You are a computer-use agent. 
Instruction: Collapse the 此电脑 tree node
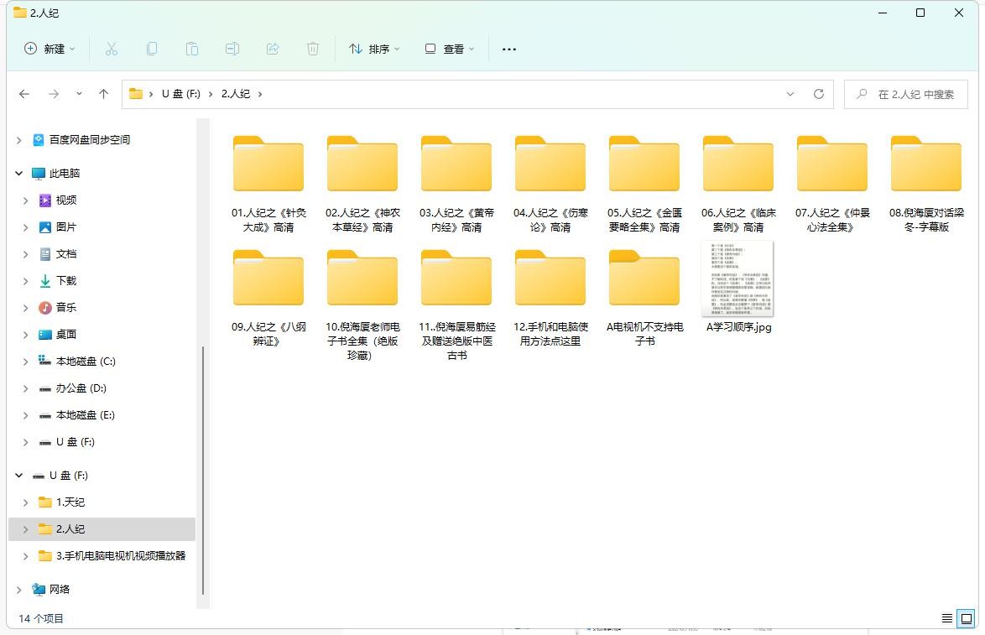click(x=18, y=174)
